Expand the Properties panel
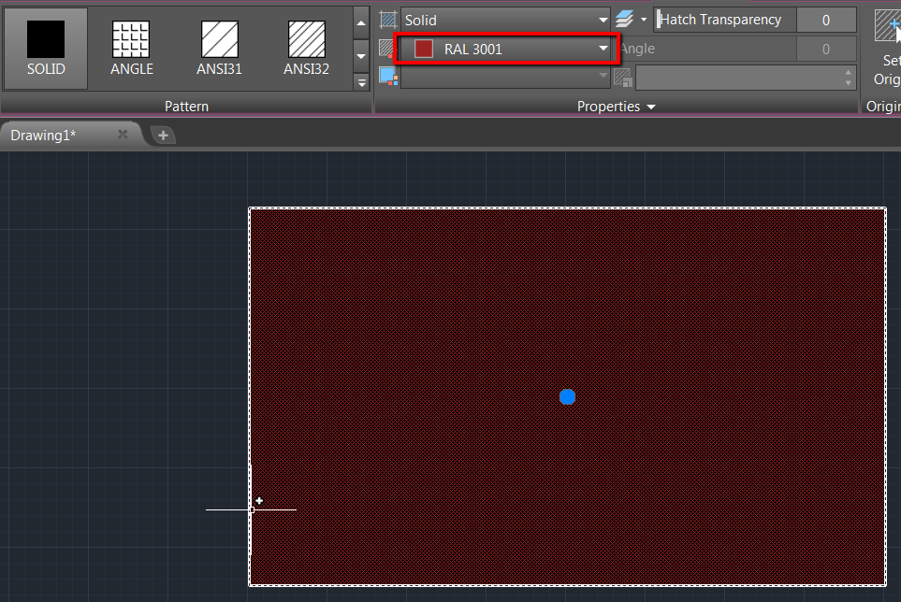This screenshot has height=602, width=901. [616, 106]
